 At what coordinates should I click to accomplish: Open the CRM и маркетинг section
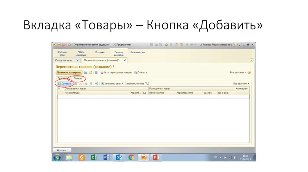click(81, 54)
